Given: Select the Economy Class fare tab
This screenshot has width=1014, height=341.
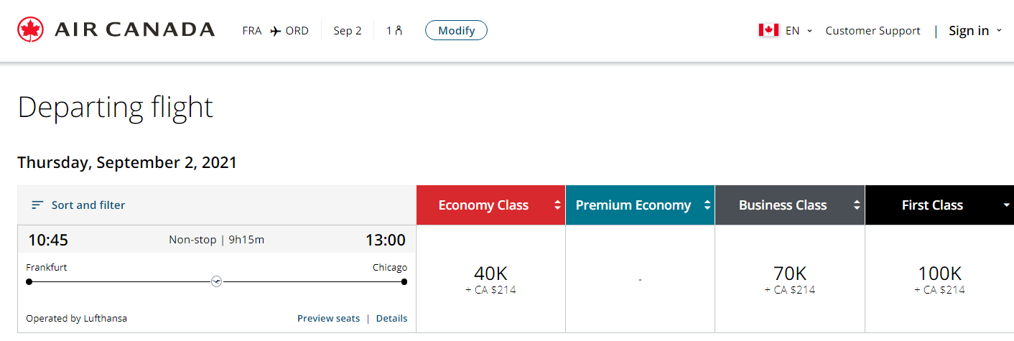Looking at the screenshot, I should point(490,205).
